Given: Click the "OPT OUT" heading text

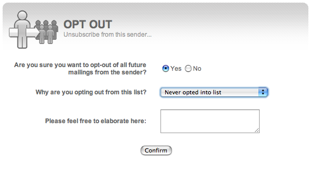Looking at the screenshot, I should click(88, 25).
